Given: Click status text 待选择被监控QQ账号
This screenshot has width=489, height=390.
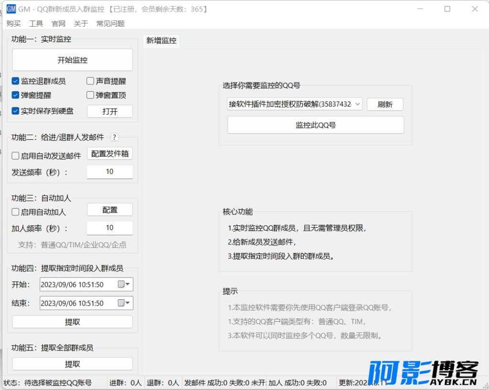Looking at the screenshot, I should pyautogui.click(x=58, y=382).
